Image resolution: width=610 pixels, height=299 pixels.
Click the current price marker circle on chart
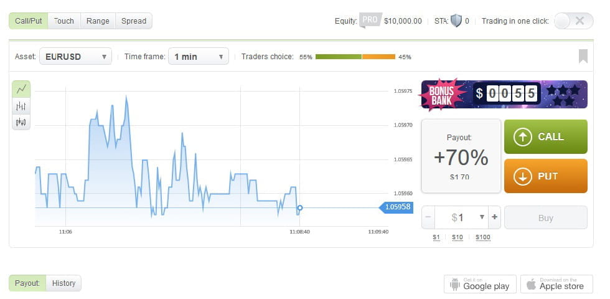point(299,207)
